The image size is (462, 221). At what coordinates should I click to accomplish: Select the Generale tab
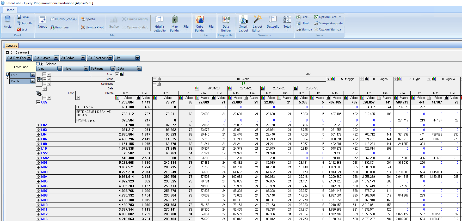[x=11, y=46]
